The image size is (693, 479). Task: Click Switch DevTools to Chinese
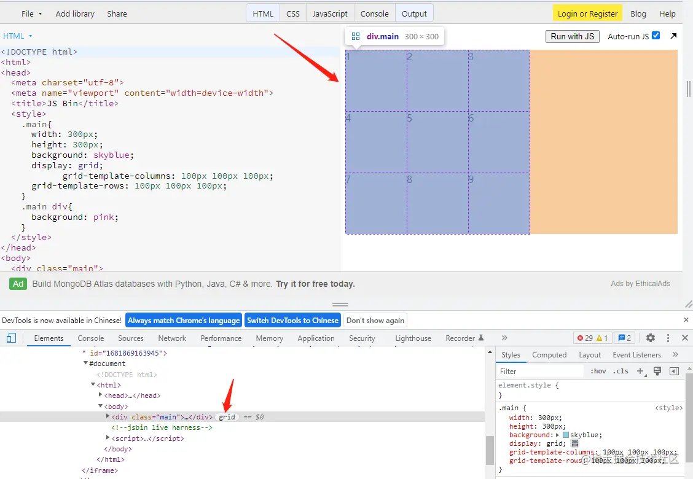[292, 321]
